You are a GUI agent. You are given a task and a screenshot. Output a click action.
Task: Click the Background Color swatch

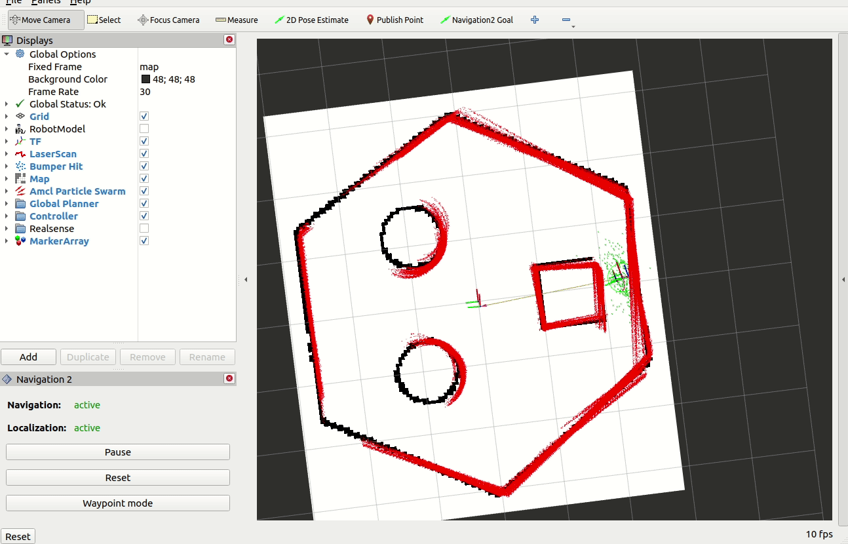click(145, 79)
